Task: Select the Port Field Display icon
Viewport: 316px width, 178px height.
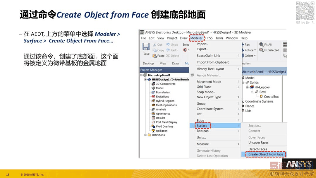Action: click(153, 122)
